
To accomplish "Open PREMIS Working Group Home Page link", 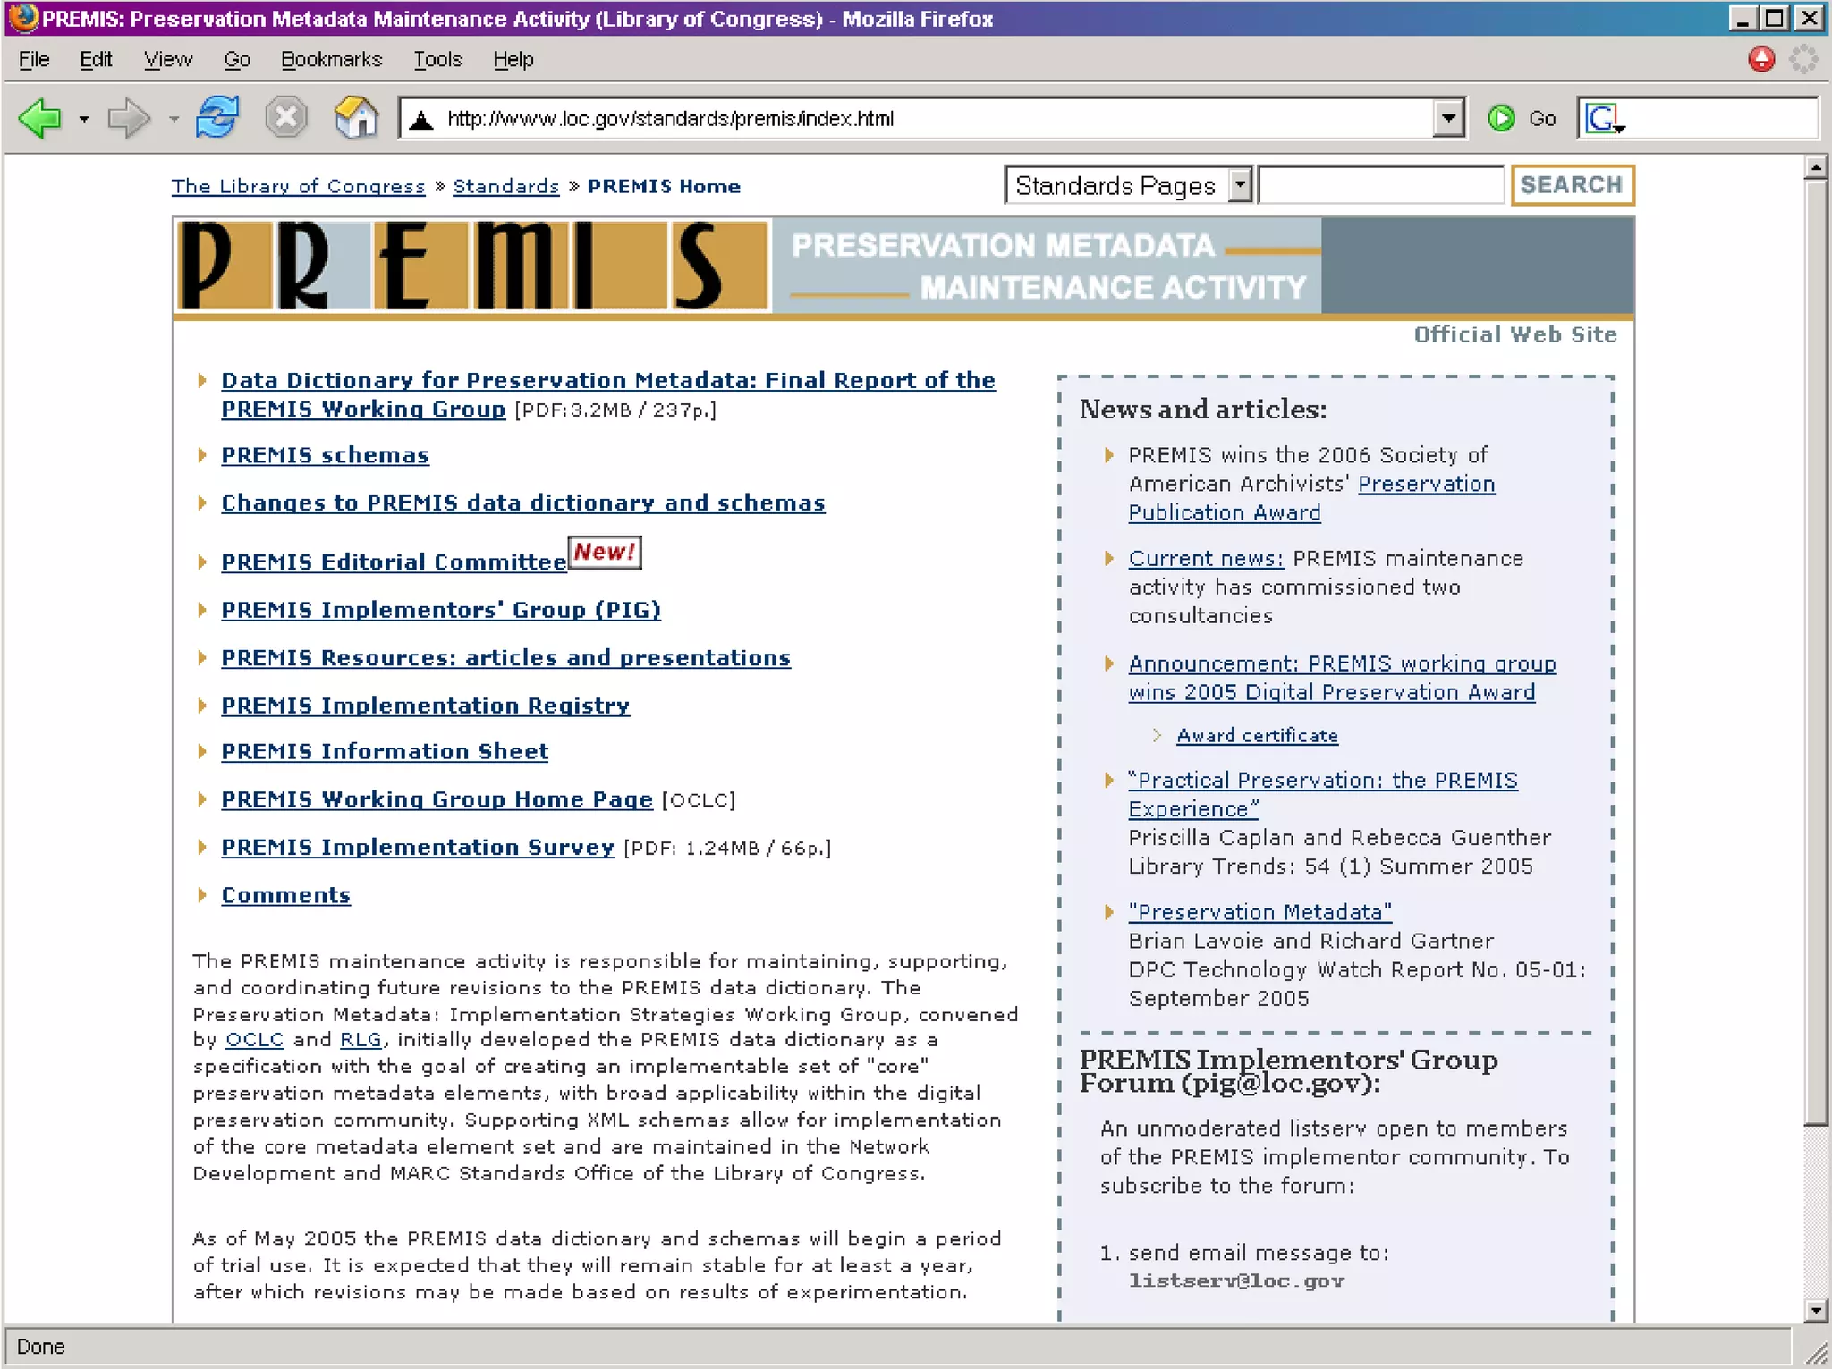I will coord(437,799).
